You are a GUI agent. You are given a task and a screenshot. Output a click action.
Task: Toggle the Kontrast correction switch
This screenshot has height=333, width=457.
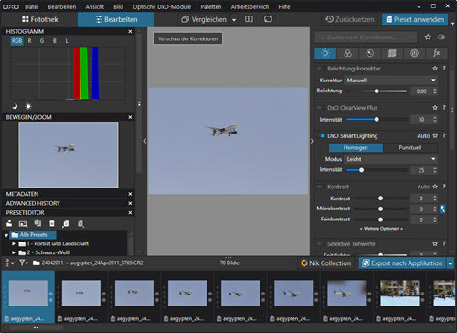[321, 187]
